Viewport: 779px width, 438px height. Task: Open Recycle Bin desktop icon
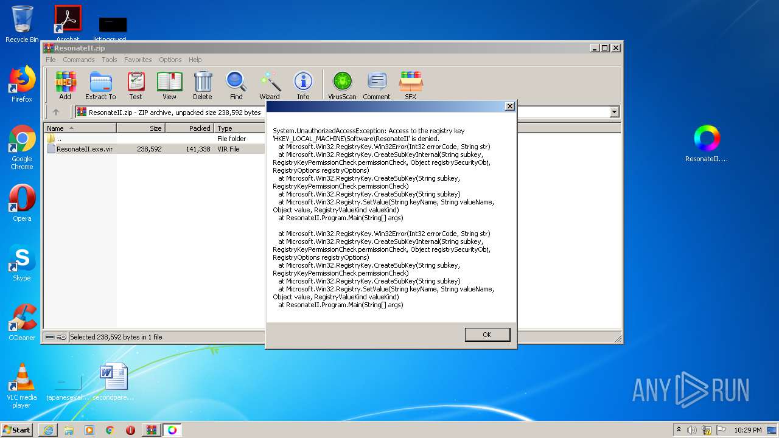[22, 24]
